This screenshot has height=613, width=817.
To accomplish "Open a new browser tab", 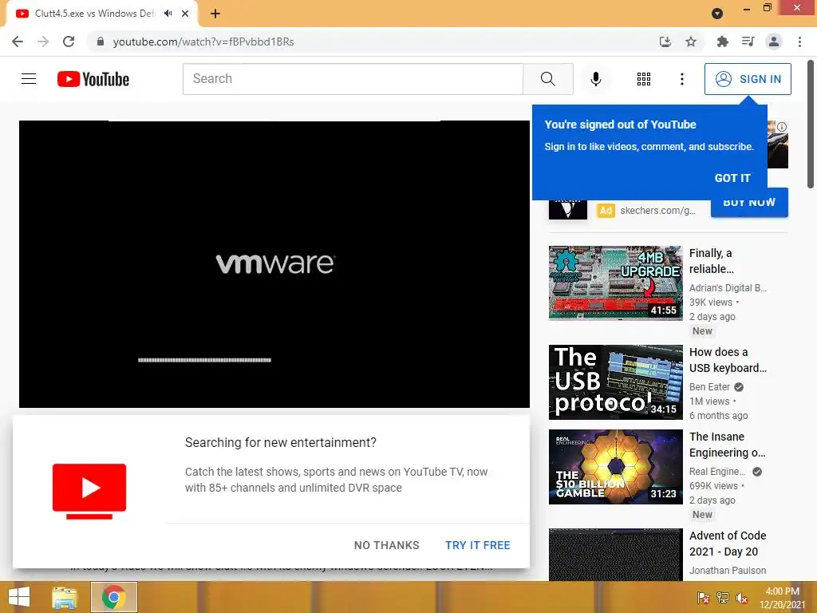I will [215, 14].
